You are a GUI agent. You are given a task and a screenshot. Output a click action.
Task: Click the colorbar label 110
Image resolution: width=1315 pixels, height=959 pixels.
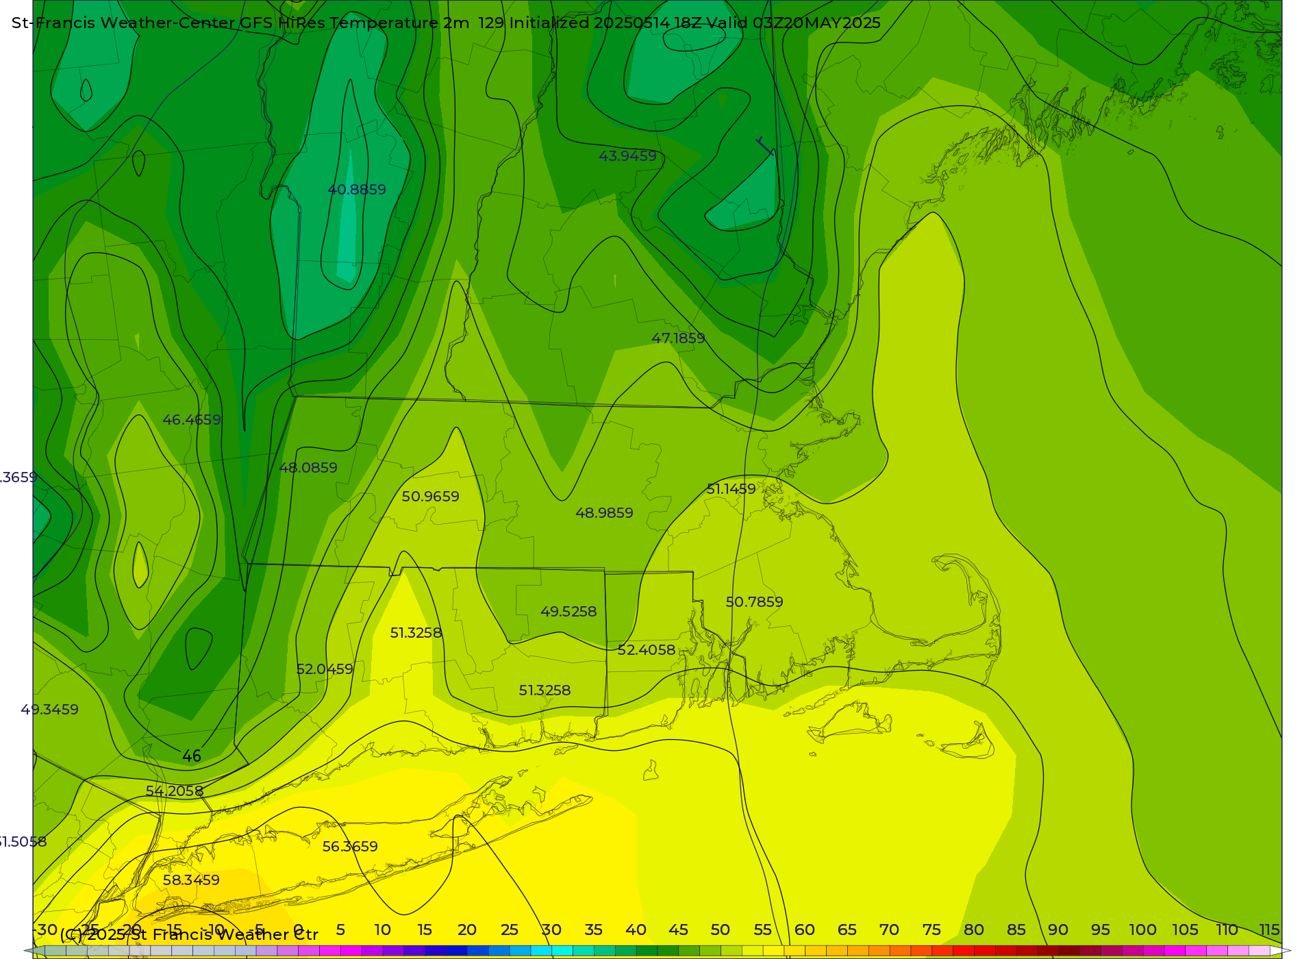(x=1227, y=930)
